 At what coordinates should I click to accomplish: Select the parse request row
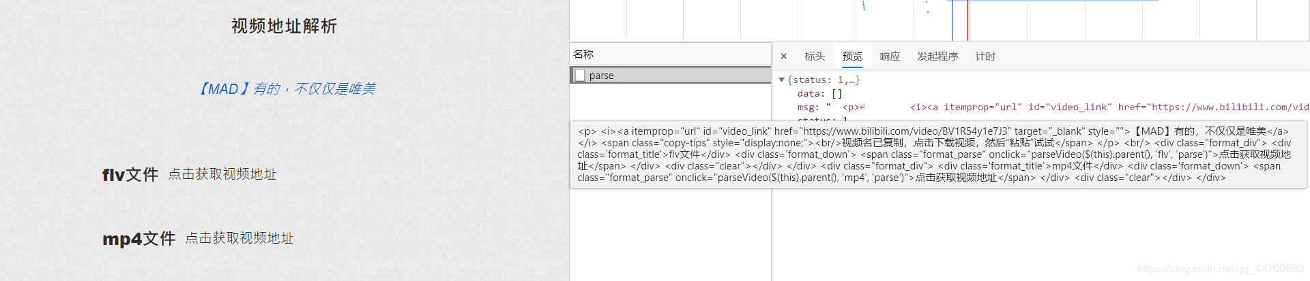click(671, 76)
